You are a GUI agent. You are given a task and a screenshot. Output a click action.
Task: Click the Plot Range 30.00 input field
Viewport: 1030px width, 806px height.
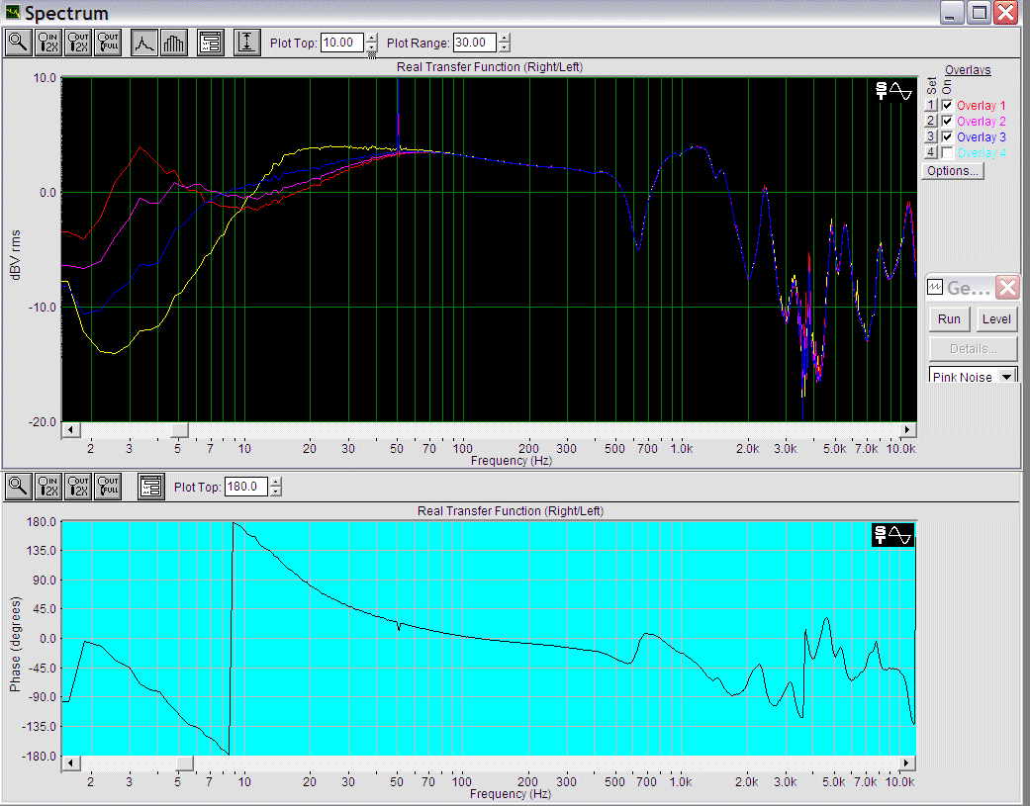475,43
